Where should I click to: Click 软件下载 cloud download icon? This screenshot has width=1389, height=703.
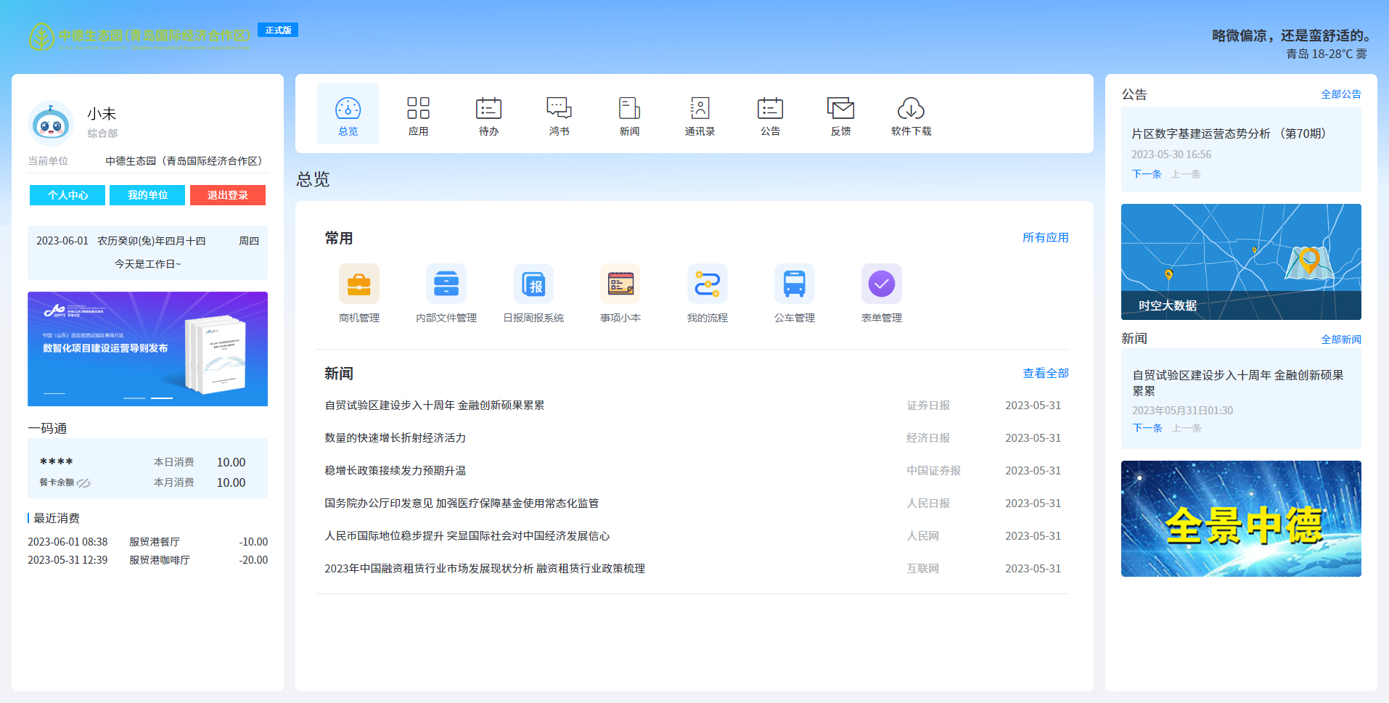(x=911, y=110)
